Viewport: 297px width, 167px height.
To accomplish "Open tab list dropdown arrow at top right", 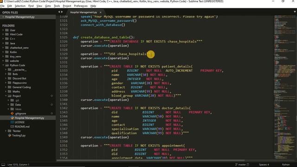I will [x=295, y=12].
